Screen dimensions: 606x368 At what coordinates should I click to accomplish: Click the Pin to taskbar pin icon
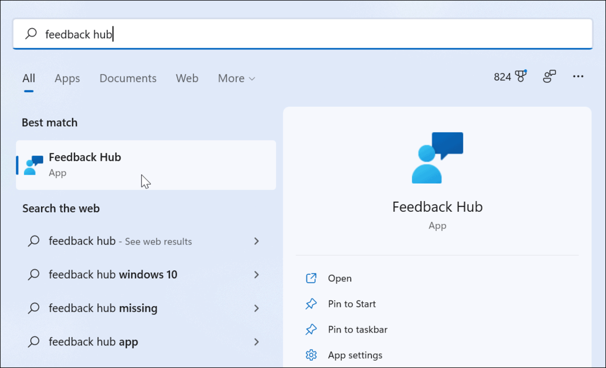click(311, 330)
